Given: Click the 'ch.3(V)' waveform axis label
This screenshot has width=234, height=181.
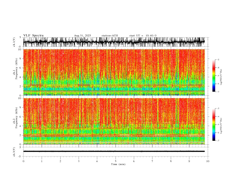Looking at the screenshot, I should tap(14, 152).
